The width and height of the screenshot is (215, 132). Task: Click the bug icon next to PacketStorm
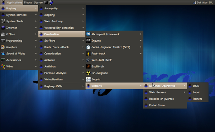click(x=146, y=105)
